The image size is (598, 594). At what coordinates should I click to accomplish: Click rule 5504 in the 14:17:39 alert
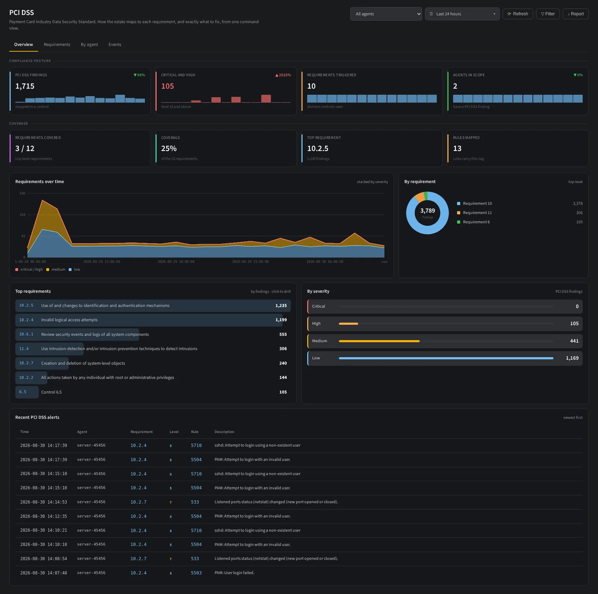tap(196, 460)
